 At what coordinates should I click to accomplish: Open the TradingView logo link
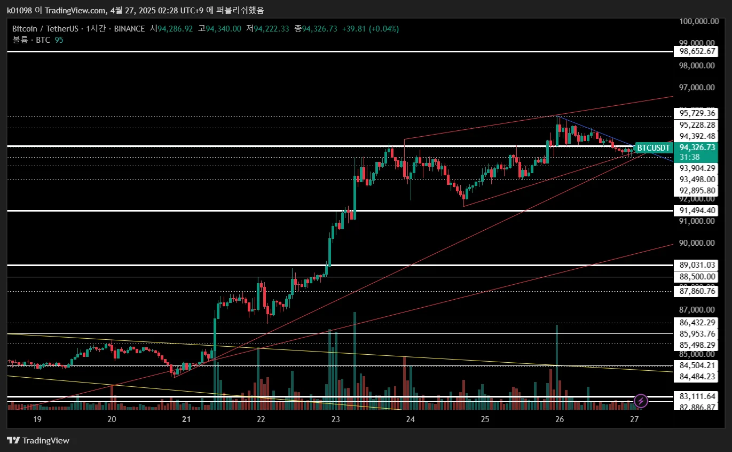(x=38, y=441)
